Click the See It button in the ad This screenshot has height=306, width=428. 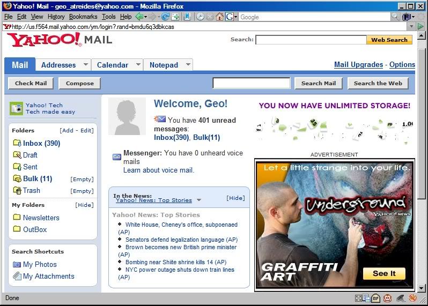[x=384, y=273]
